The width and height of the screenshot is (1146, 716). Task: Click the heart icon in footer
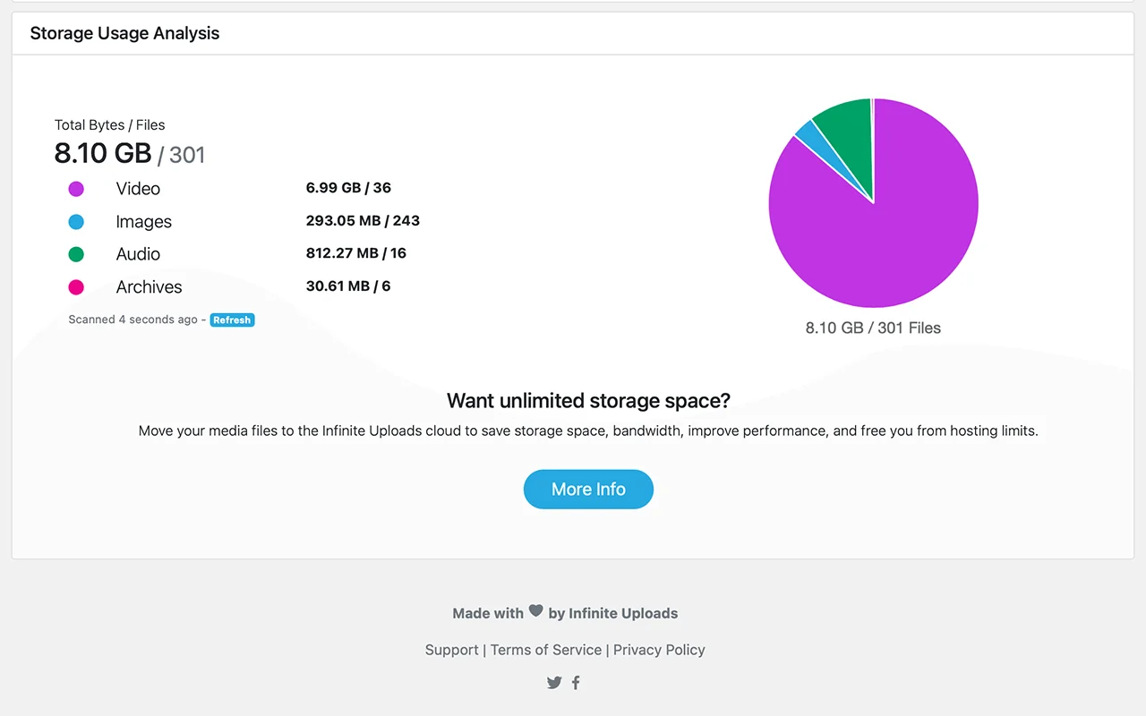click(x=535, y=610)
